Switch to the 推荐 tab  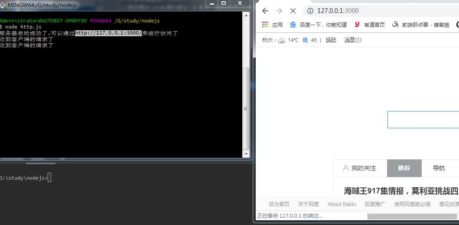pos(404,168)
